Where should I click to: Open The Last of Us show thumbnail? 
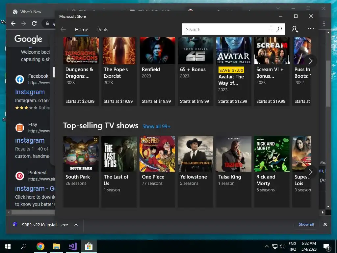pyautogui.click(x=119, y=154)
